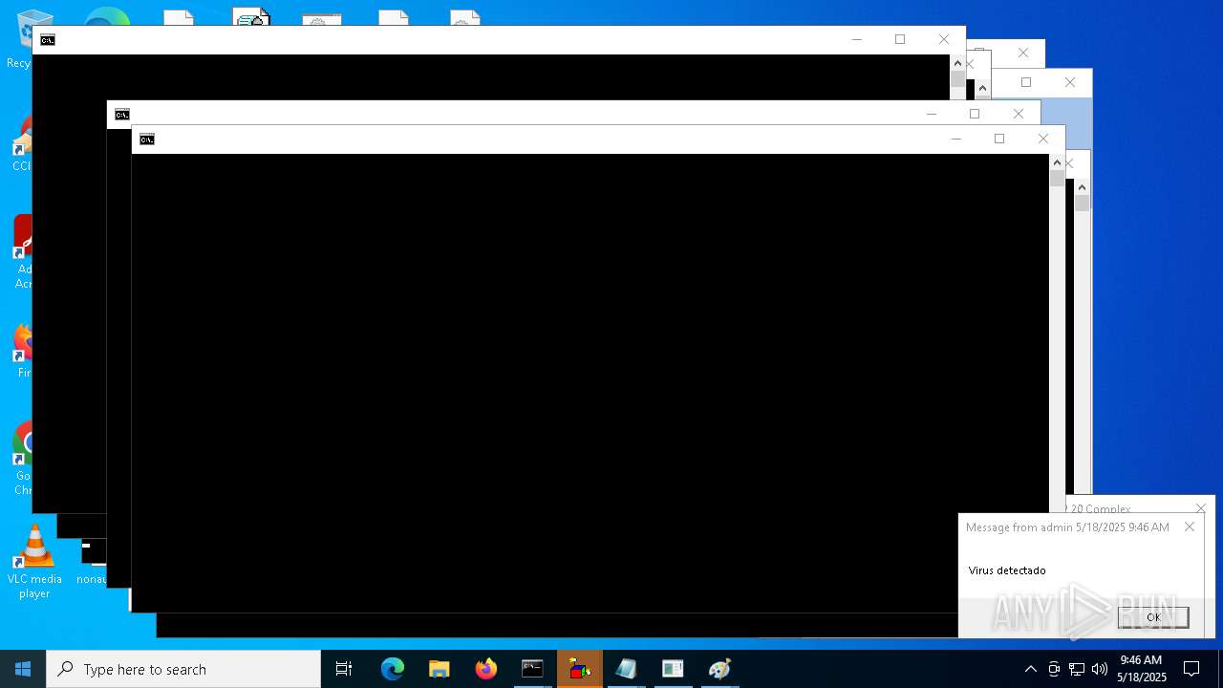Open Task View from the taskbar
Screen dimensions: 1223x688
point(344,669)
